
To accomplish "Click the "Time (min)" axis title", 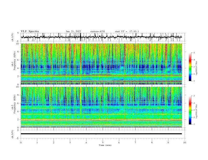I will point(105,145).
